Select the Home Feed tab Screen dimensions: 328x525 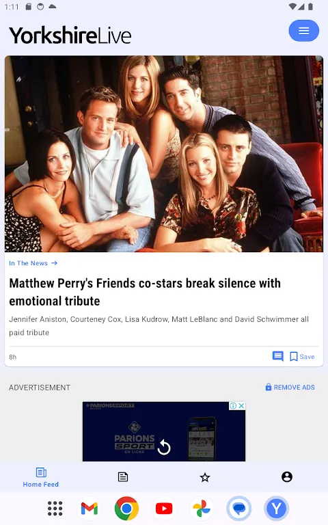coord(41,477)
